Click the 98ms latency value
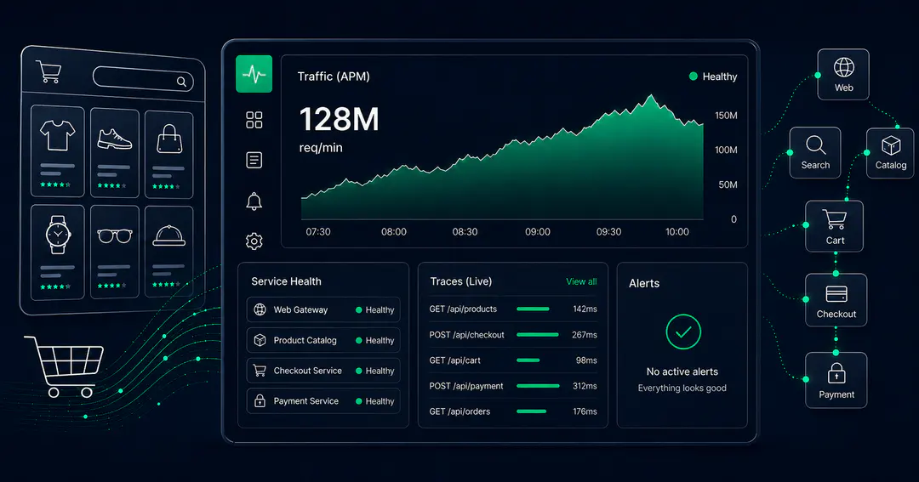The image size is (919, 482). (x=586, y=360)
